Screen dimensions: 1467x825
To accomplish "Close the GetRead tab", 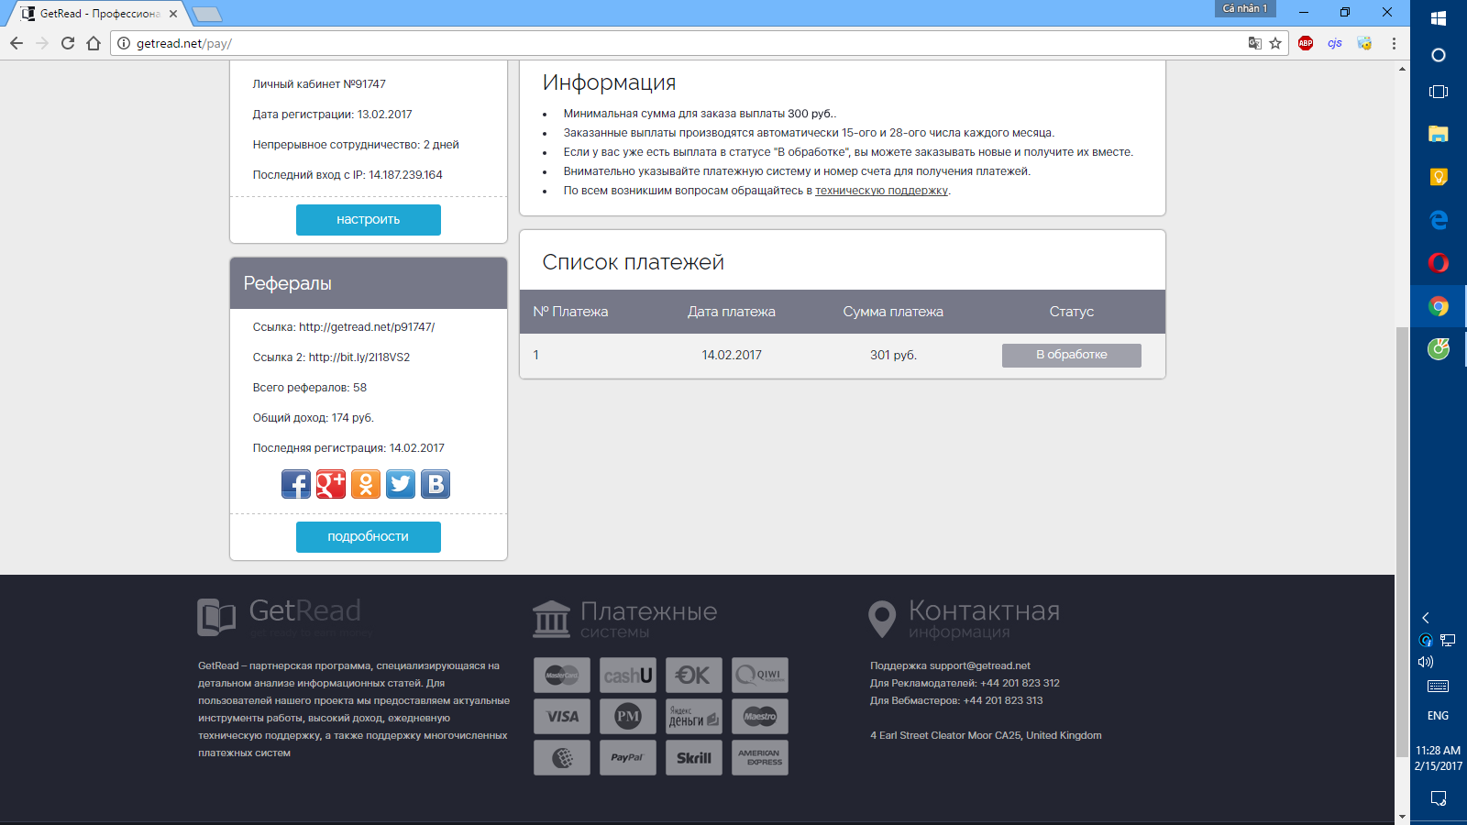I will pos(173,14).
